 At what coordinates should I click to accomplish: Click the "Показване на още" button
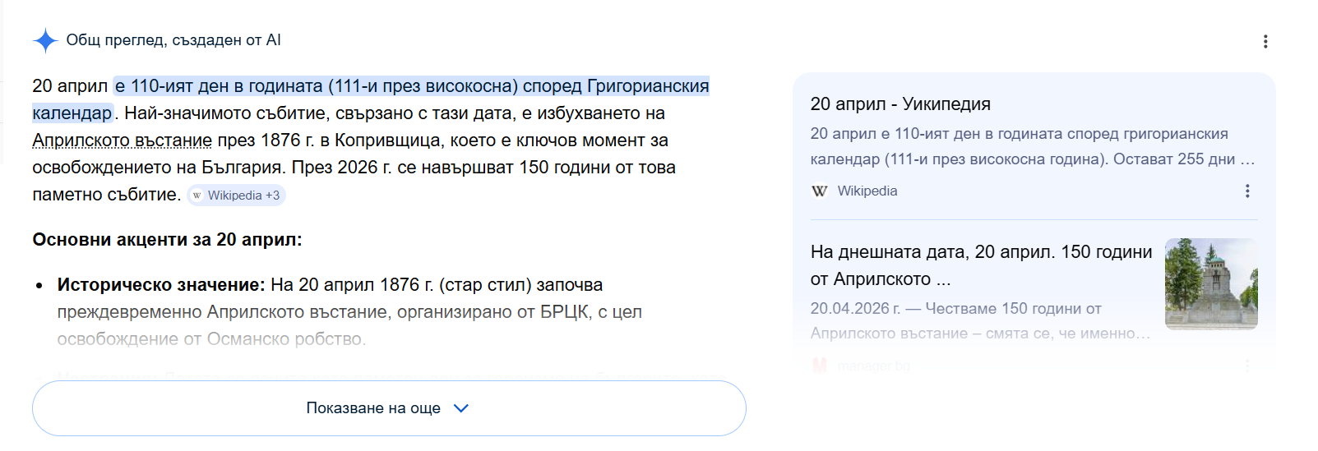[x=373, y=408]
